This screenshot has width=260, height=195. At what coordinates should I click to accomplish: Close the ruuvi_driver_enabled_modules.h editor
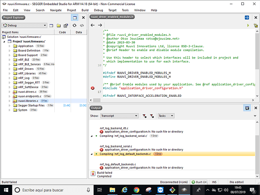(256, 18)
